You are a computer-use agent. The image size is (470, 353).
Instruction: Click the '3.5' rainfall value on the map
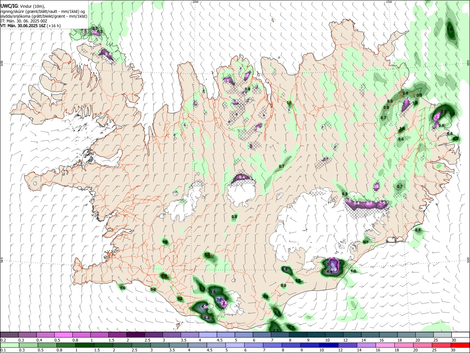tap(213, 292)
